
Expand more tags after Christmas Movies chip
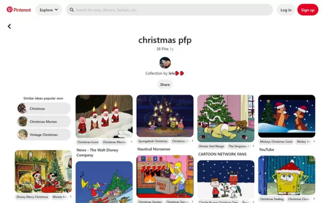click(x=132, y=142)
